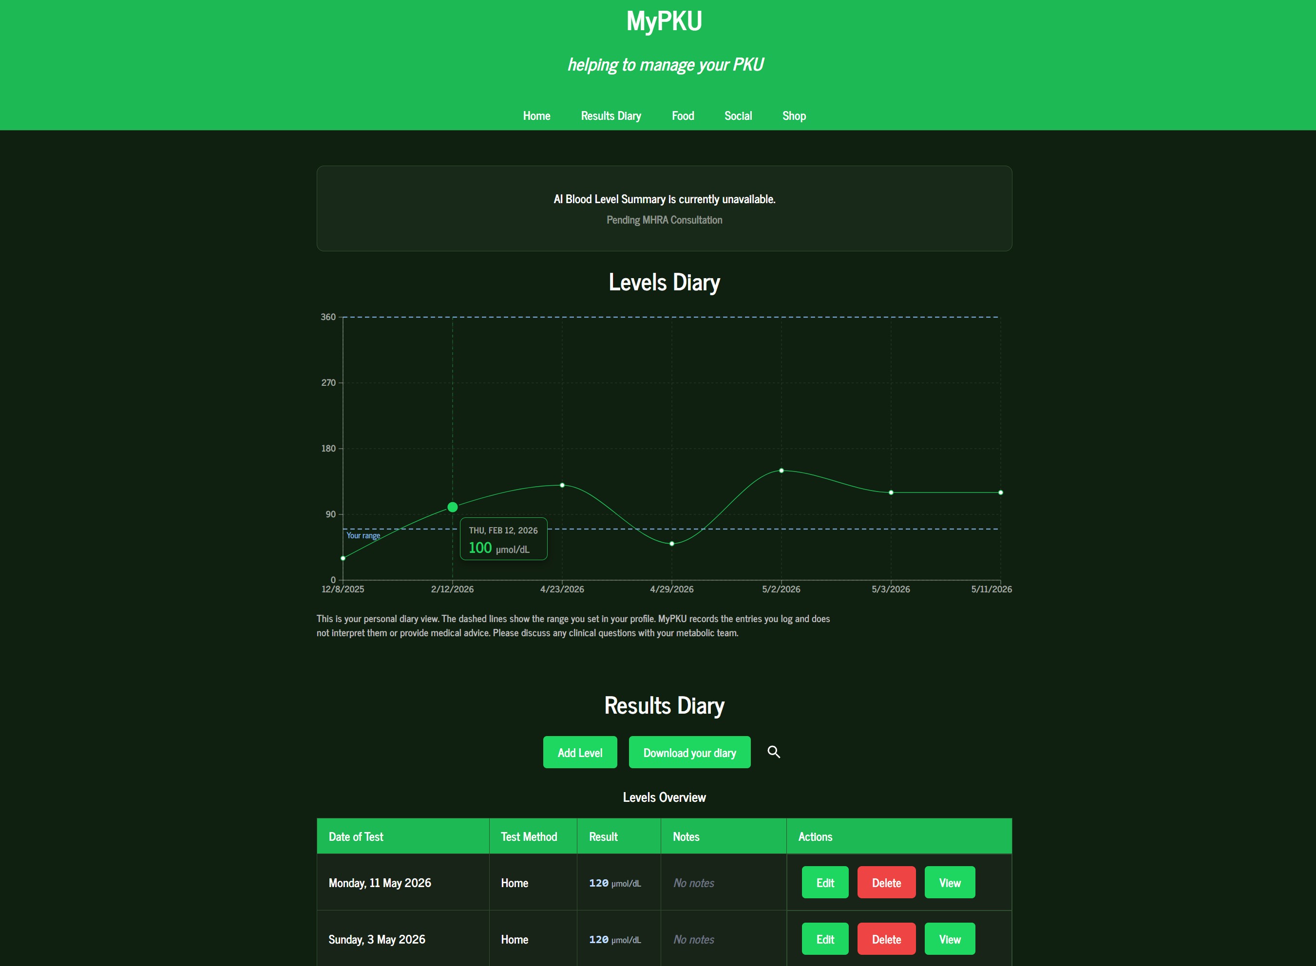View the Sunday, 3 May 2026 entry
The height and width of the screenshot is (966, 1316).
pyautogui.click(x=950, y=939)
